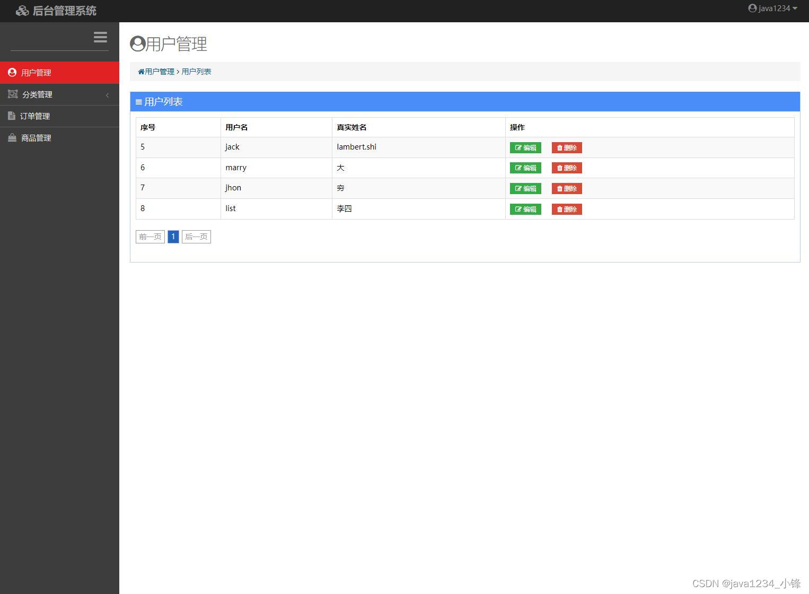Select the username cell jhon
Viewport: 809px width, 594px height.
[x=276, y=188]
